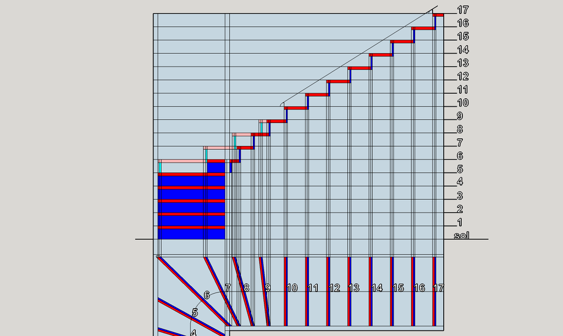The width and height of the screenshot is (563, 336).
Task: Click height scale label 14
Action: click(463, 50)
